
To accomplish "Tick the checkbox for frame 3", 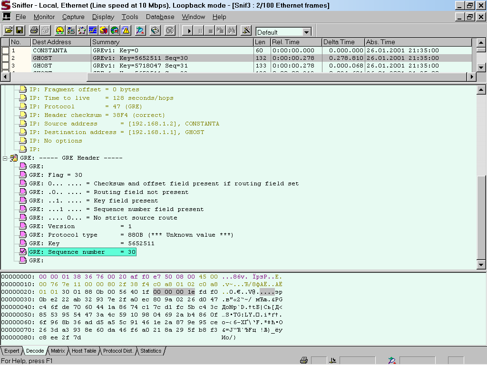I will click(5, 66).
